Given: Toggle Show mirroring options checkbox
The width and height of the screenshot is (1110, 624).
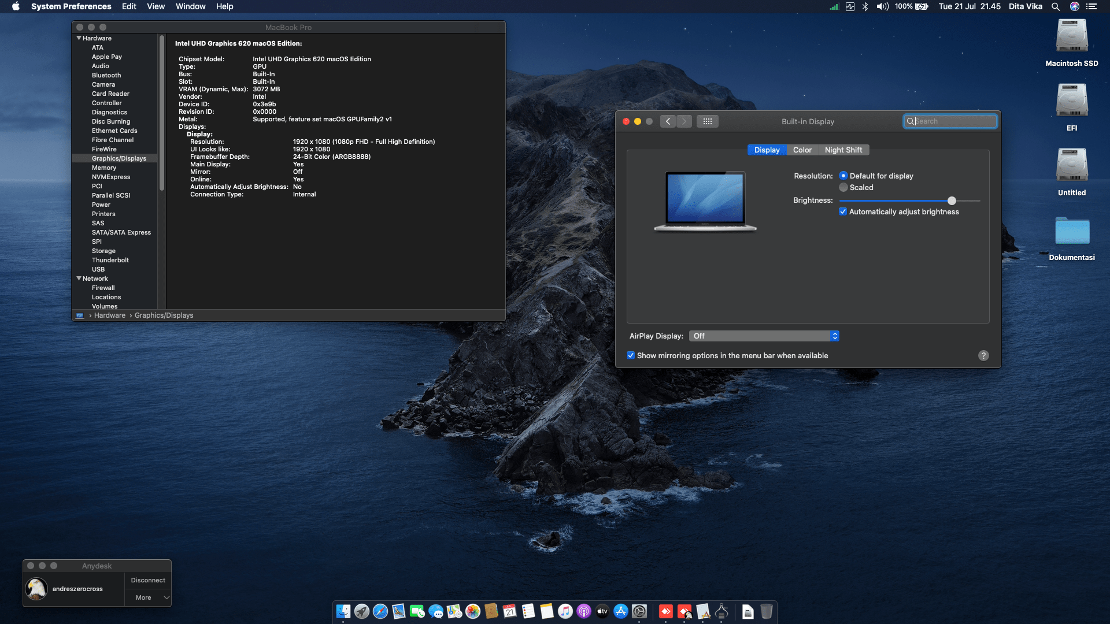Looking at the screenshot, I should click(x=631, y=355).
